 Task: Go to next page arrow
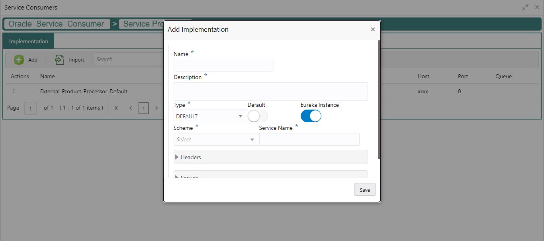tap(157, 108)
